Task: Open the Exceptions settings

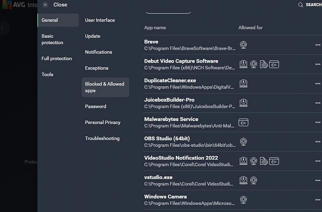Action: pos(97,68)
